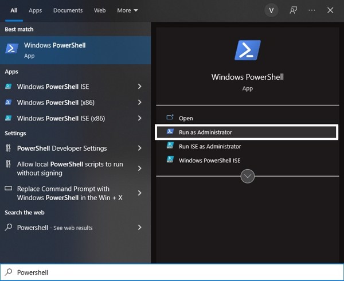Click the Open action window icon
The height and width of the screenshot is (281, 344).
point(170,118)
